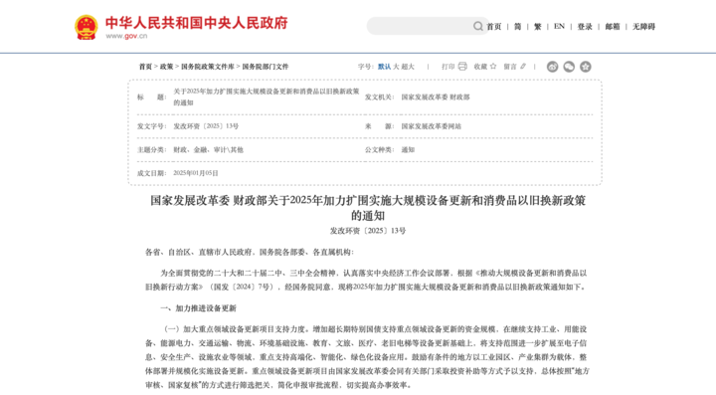Open the EN English site
The image size is (716, 395).
(559, 27)
